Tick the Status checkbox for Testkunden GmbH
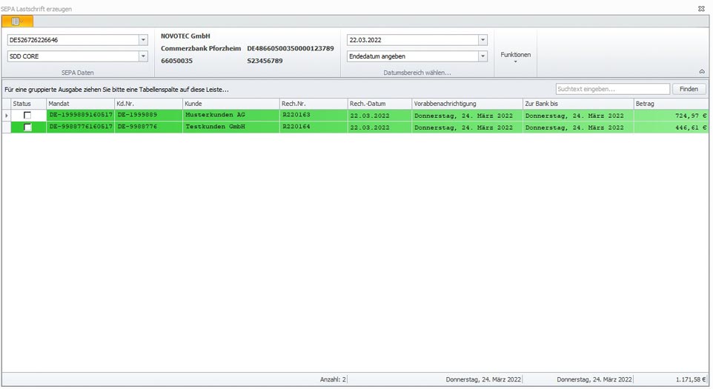The width and height of the screenshot is (713, 389). point(27,127)
